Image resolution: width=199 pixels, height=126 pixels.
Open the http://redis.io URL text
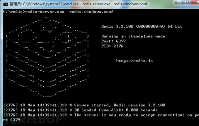click(x=134, y=61)
